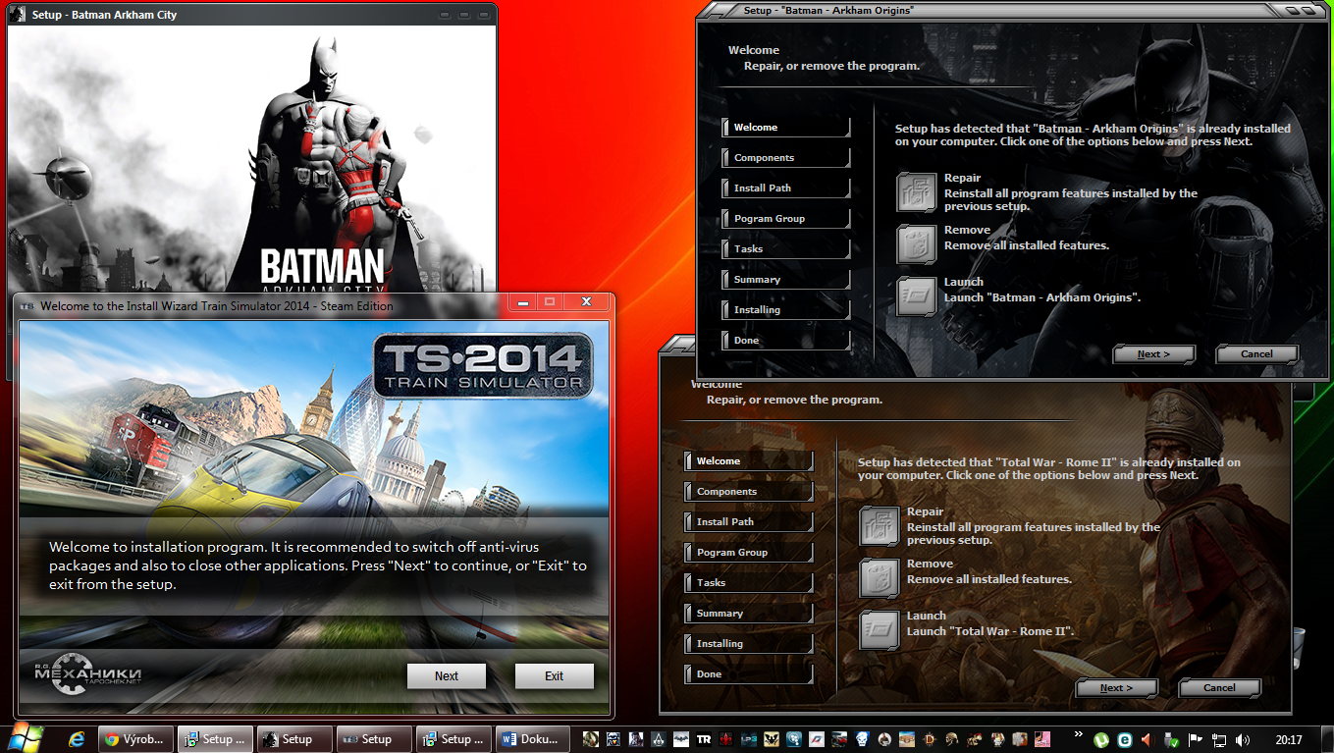Screen dimensions: 1334x753
Task: Open the Diablo 'D' taskbar shortcut
Action: tap(930, 739)
